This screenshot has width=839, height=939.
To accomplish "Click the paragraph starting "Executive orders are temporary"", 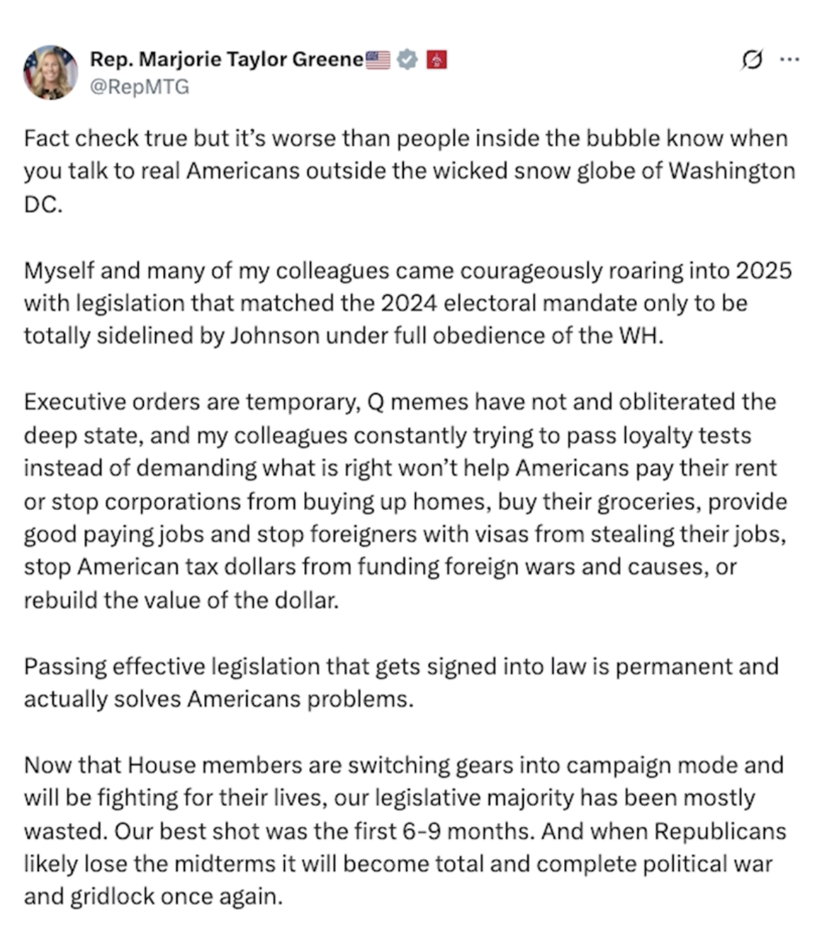I will tap(405, 501).
